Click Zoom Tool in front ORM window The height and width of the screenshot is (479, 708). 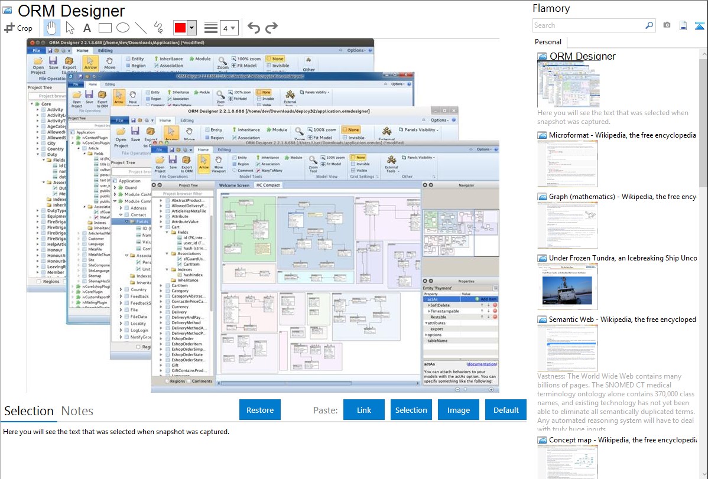[x=313, y=164]
